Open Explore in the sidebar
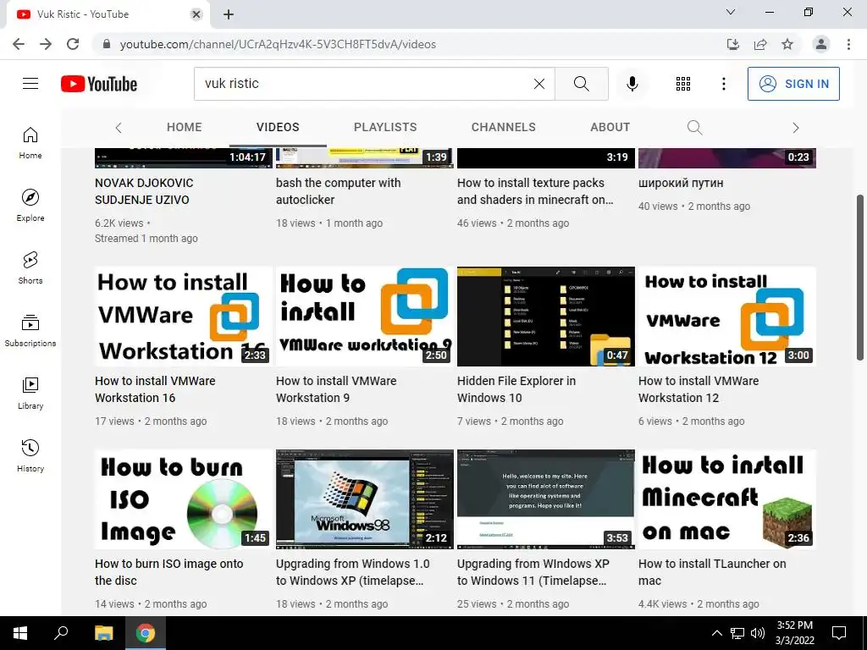The height and width of the screenshot is (650, 867). pyautogui.click(x=30, y=206)
